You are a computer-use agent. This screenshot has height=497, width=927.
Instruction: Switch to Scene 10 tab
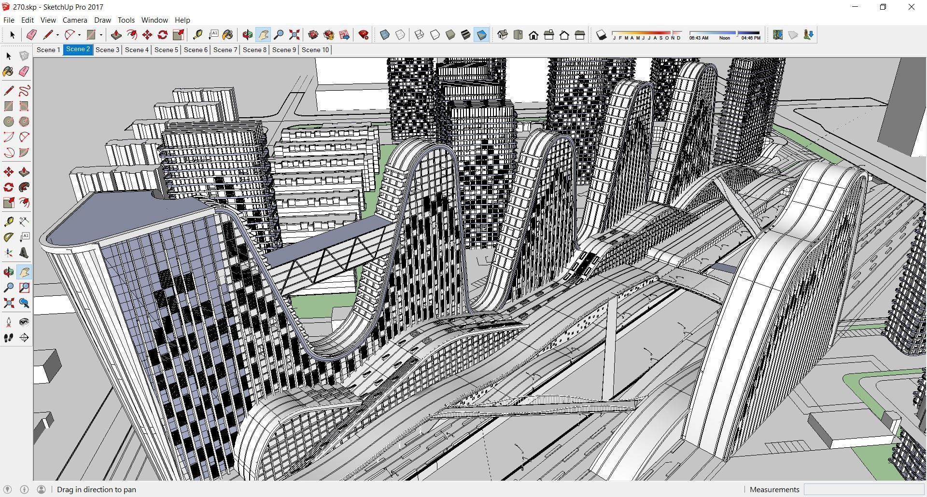[x=315, y=50]
